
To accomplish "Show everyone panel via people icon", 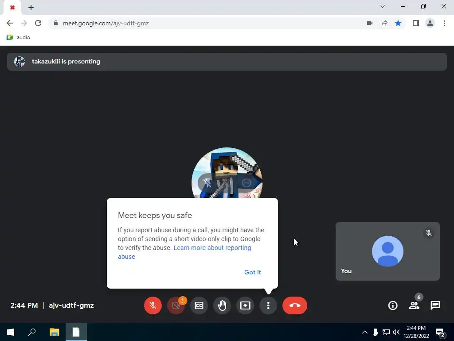I will (414, 305).
